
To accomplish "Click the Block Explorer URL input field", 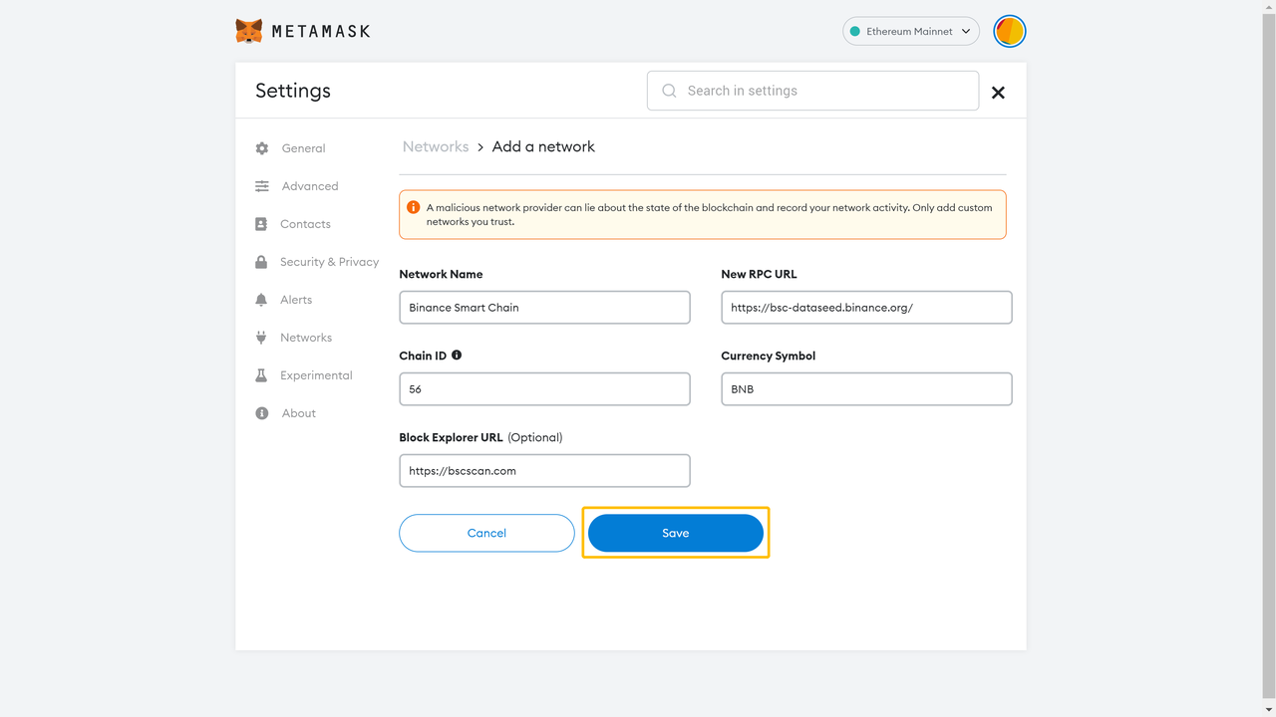I will (544, 471).
